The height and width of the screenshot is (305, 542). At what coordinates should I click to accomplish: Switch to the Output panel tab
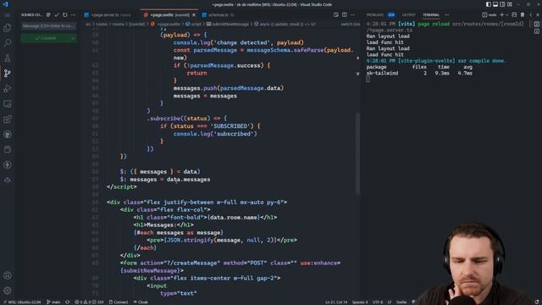pyautogui.click(x=408, y=15)
